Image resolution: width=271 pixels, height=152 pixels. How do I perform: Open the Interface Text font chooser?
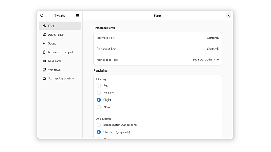[157, 38]
